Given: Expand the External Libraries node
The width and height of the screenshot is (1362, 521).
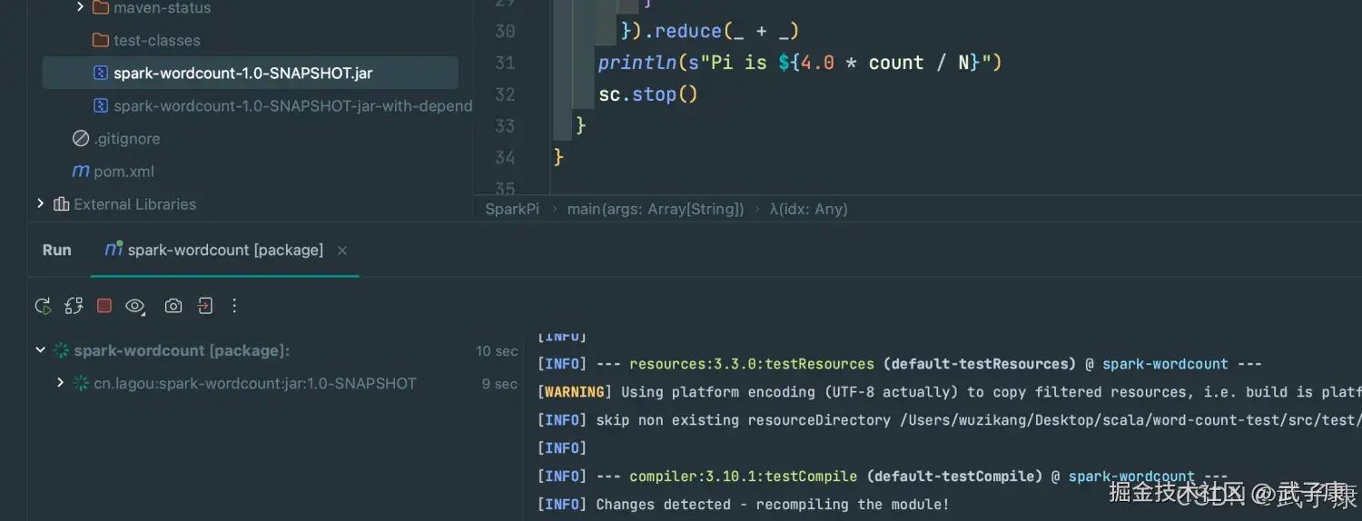Looking at the screenshot, I should [x=40, y=204].
